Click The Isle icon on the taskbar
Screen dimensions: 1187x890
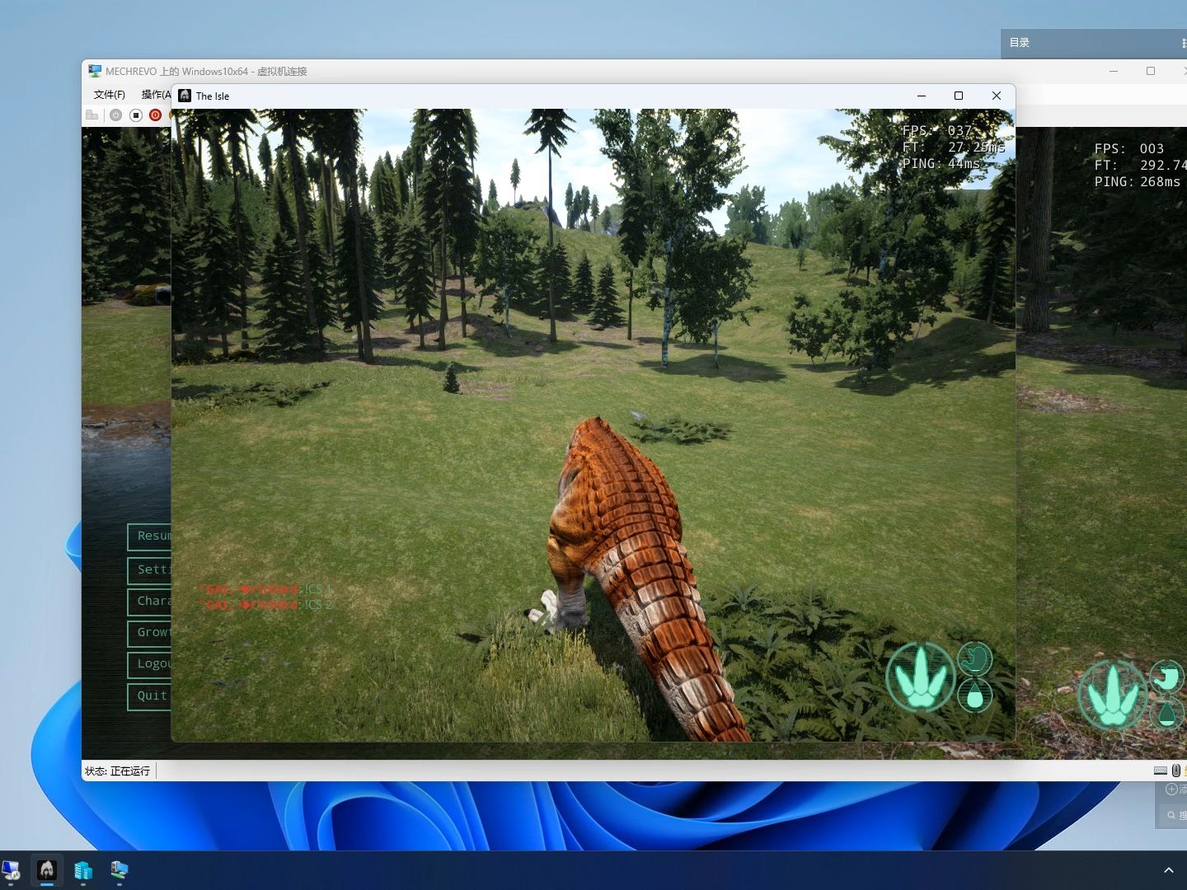pyautogui.click(x=47, y=870)
